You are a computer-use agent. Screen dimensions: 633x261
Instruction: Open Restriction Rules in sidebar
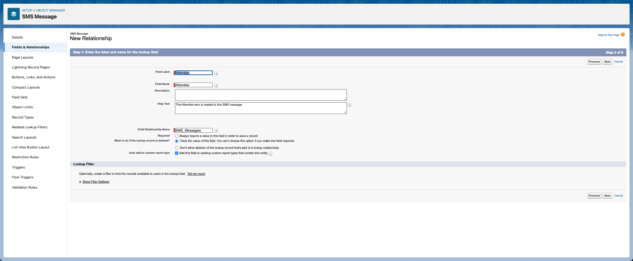25,157
